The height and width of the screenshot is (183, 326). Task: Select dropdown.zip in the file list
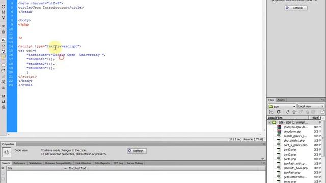pos(292,132)
